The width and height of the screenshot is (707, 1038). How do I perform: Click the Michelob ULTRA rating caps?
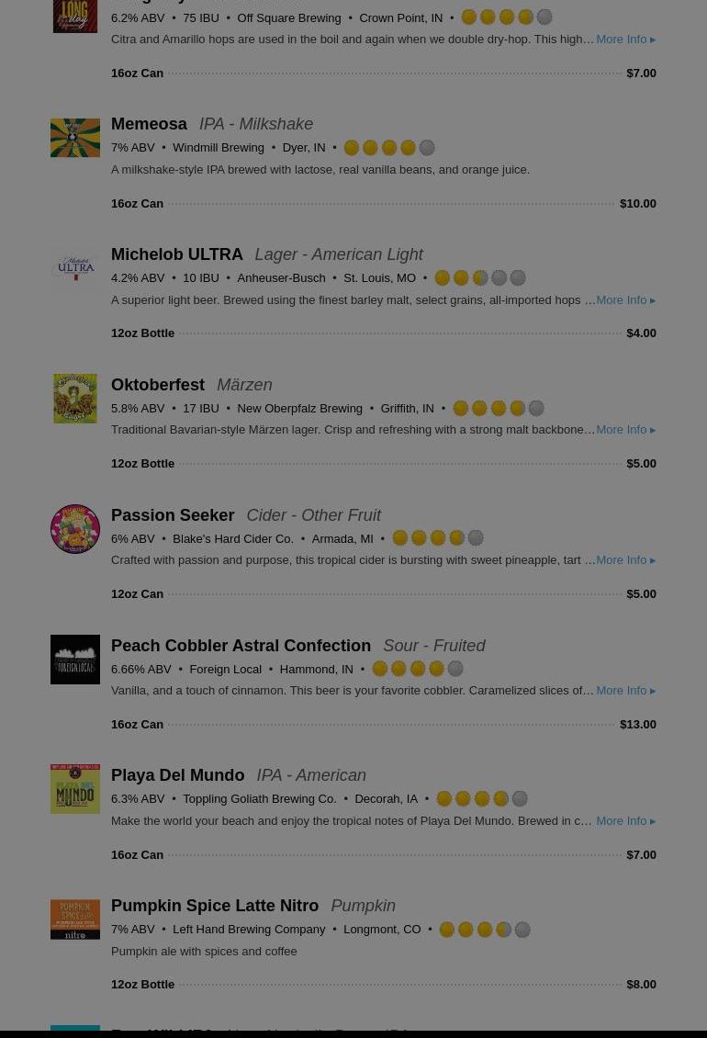[480, 278]
